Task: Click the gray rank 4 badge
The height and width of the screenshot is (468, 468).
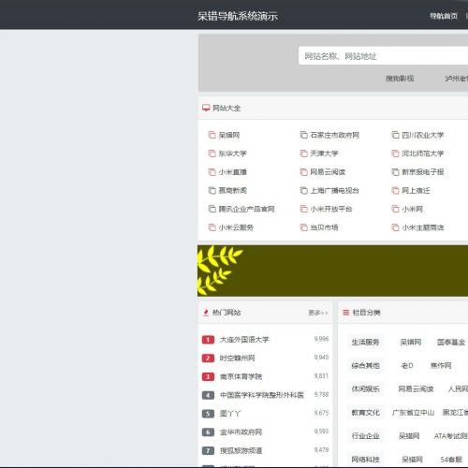Action: pyautogui.click(x=208, y=395)
